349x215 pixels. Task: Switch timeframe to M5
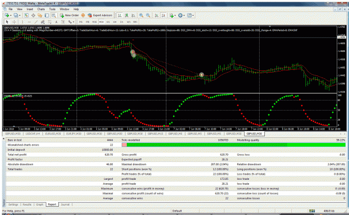pyautogui.click(x=88, y=22)
